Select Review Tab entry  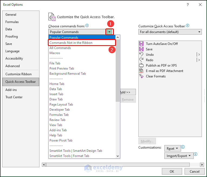(82, 120)
